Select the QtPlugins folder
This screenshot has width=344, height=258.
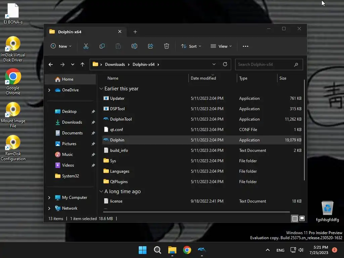coord(202,182)
